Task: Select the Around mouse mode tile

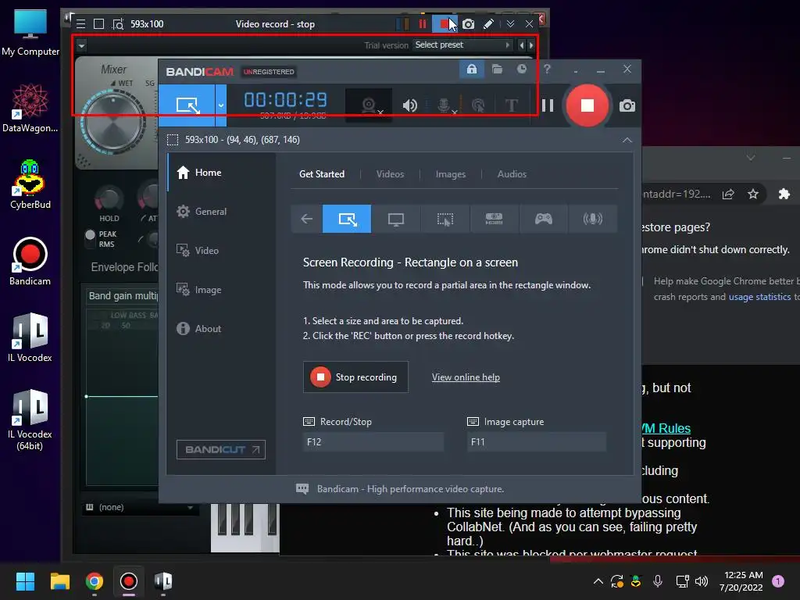Action: click(x=445, y=219)
